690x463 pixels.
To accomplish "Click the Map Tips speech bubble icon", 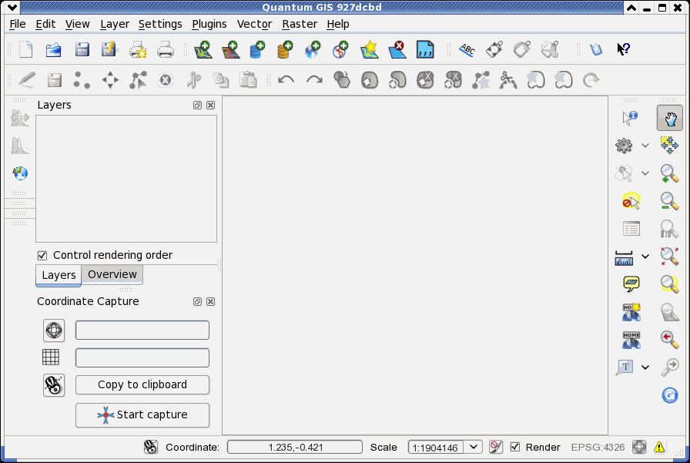I will click(x=631, y=284).
